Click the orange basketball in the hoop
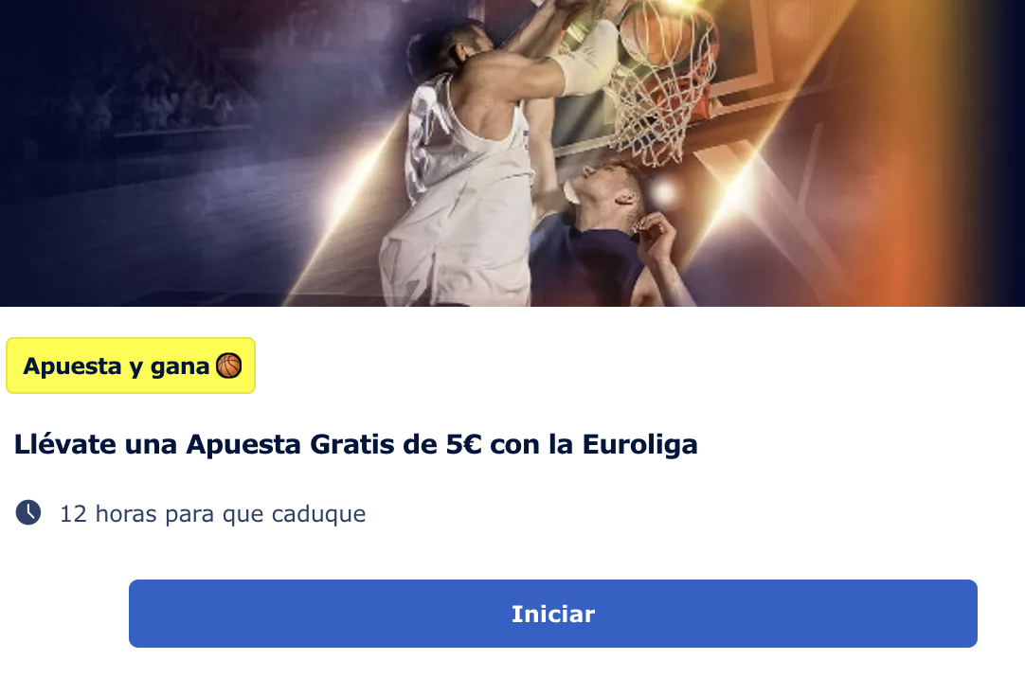 coord(655,32)
